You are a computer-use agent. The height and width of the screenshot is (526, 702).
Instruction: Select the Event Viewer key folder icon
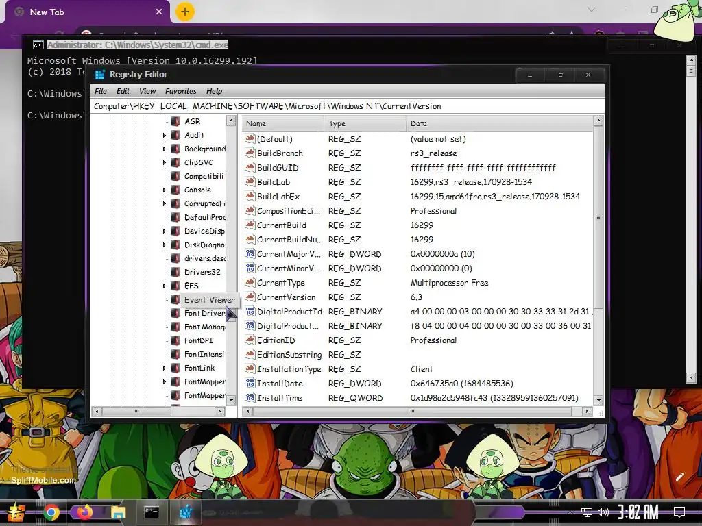point(175,300)
